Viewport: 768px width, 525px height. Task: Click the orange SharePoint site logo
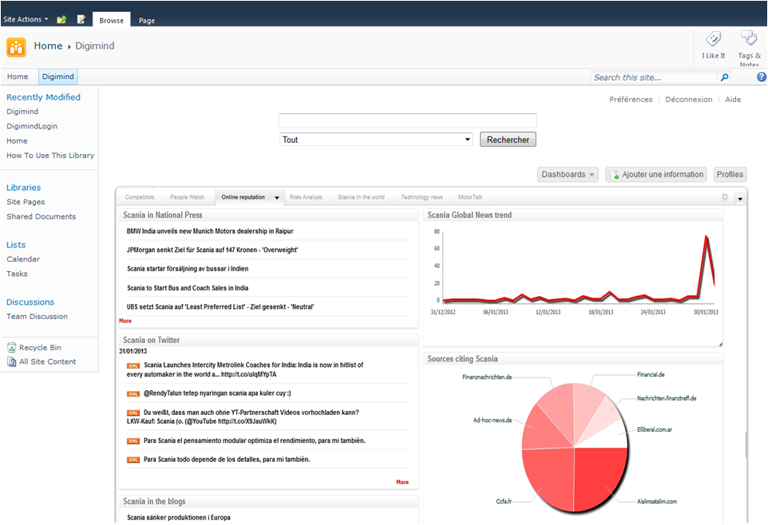(x=16, y=46)
